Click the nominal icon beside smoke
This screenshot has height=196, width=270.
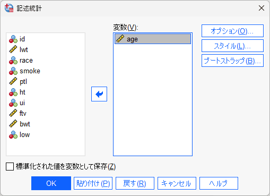13,71
